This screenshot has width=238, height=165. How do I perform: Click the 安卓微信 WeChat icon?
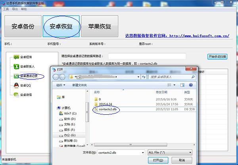coord(16,95)
